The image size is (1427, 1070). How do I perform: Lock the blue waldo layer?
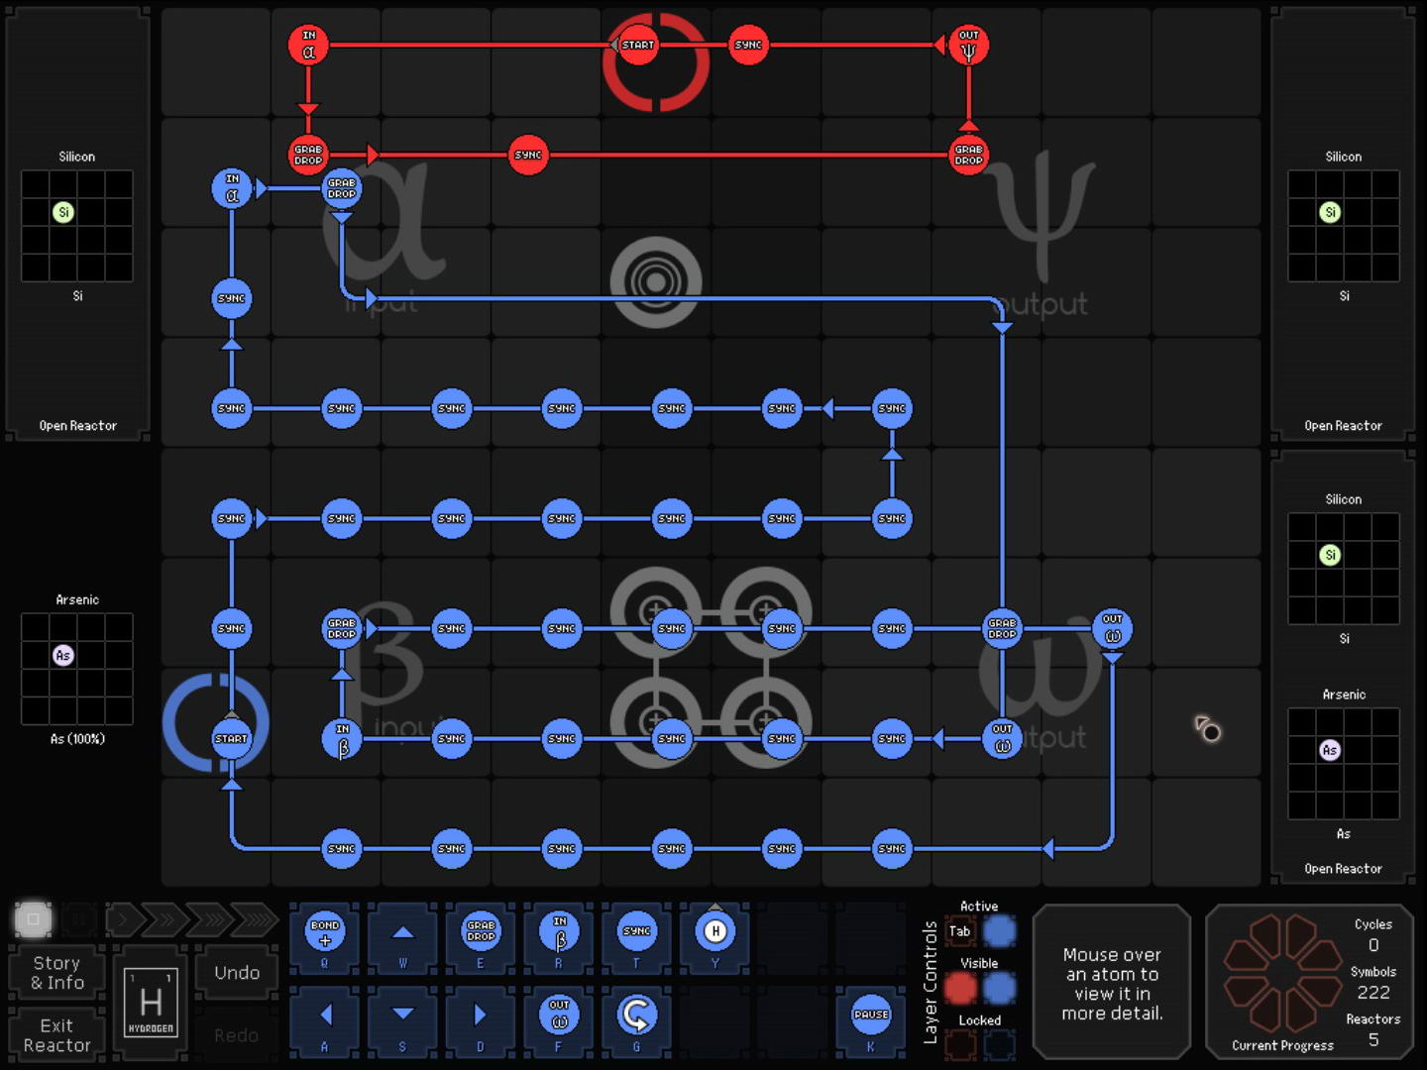tap(999, 1044)
